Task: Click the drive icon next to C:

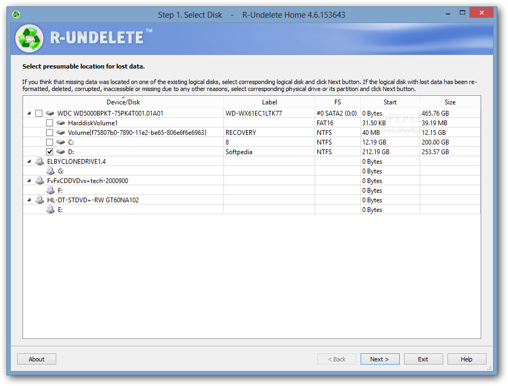Action: (x=61, y=142)
